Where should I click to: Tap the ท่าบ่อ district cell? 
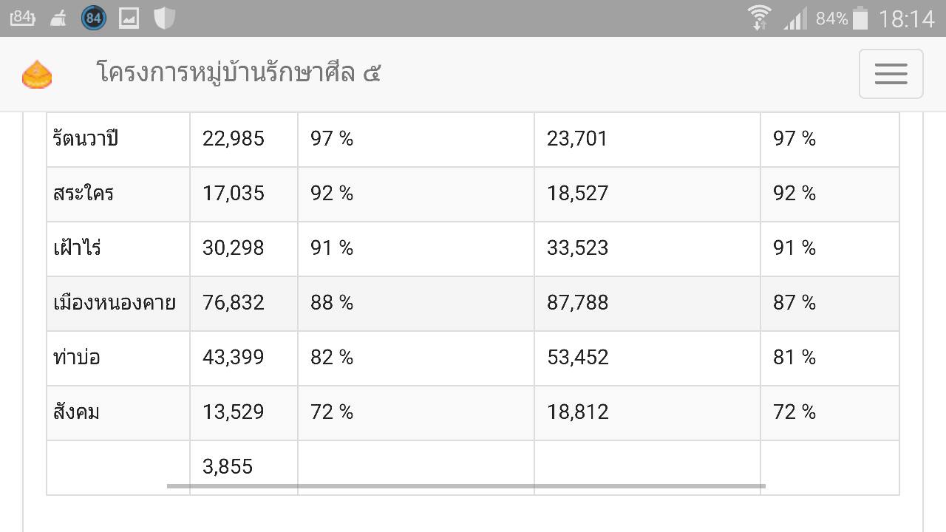click(x=118, y=358)
